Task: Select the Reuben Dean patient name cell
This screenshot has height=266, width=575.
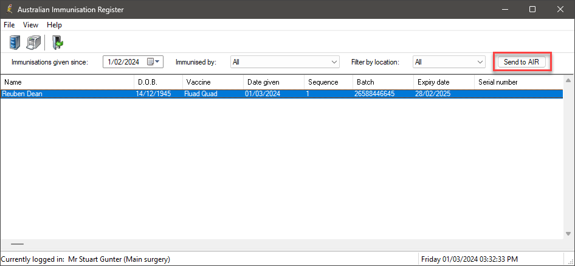Action: point(22,94)
